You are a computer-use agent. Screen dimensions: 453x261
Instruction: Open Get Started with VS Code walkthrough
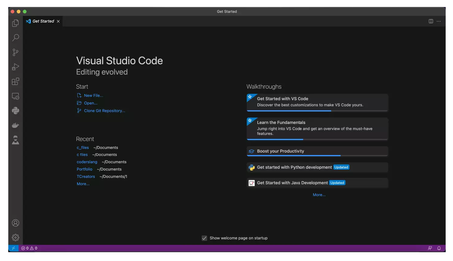[x=317, y=102]
